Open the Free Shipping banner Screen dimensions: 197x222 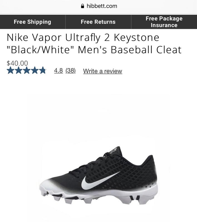click(33, 22)
